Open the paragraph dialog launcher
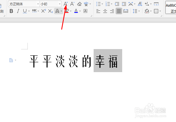Viewport: 176px width, 122px height. (161, 16)
